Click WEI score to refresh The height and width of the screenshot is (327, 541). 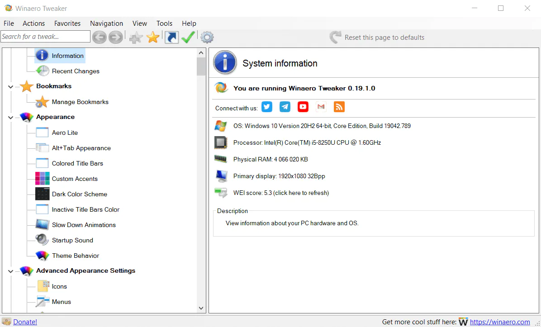point(281,193)
